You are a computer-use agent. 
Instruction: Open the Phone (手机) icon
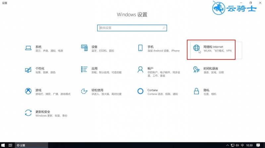140,48
